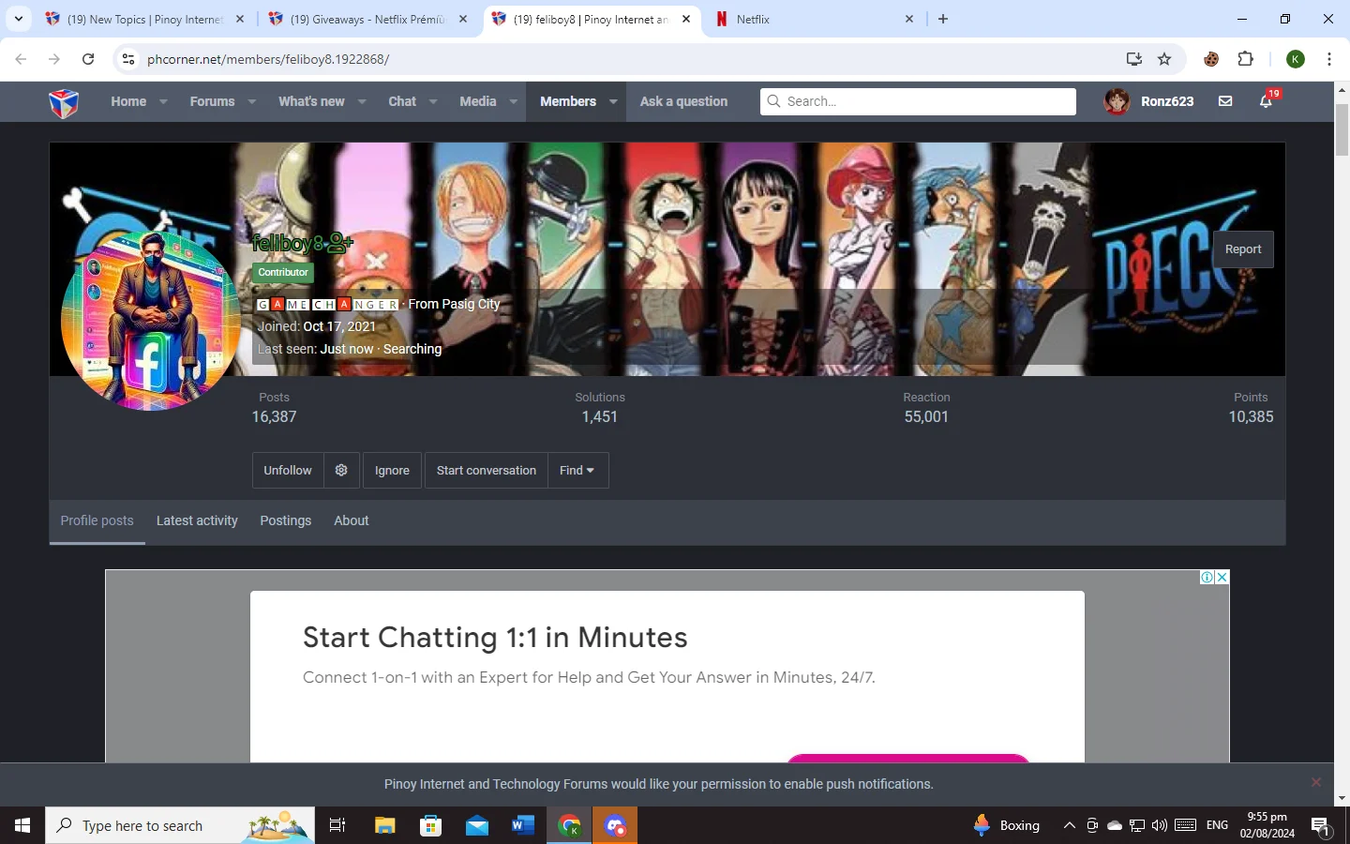
Task: Switch to the Postings tab
Action: coord(286,520)
